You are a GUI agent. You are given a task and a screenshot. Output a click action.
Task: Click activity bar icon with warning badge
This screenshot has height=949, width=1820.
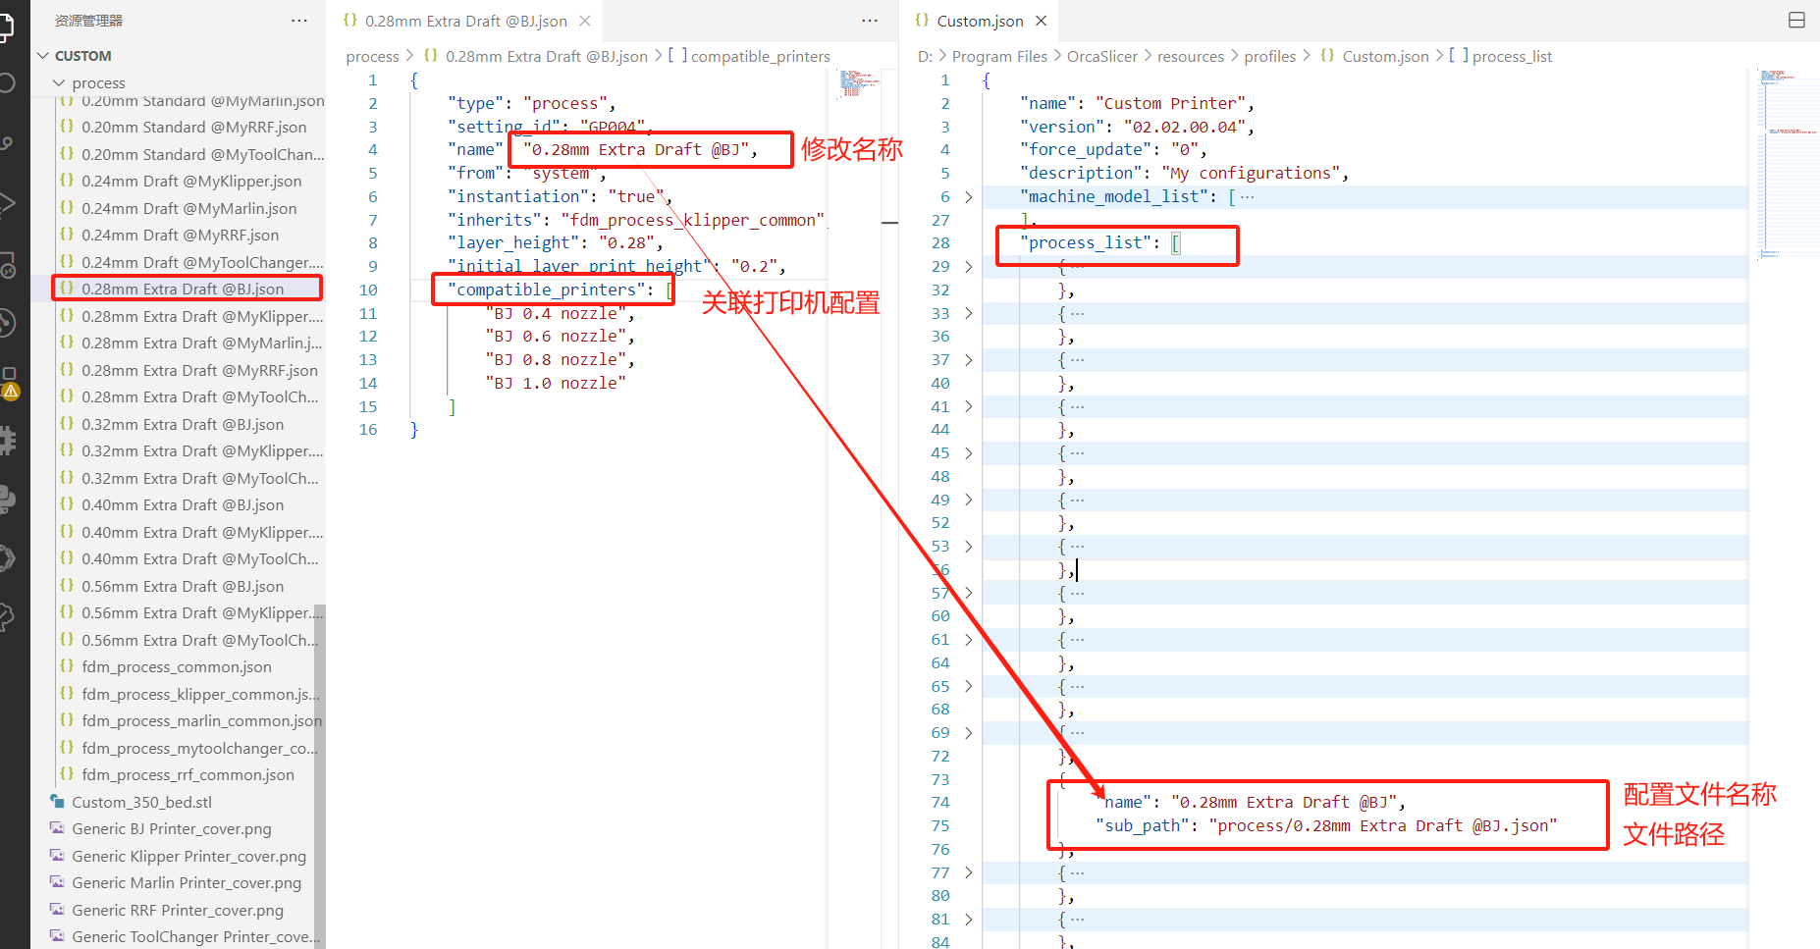pos(9,384)
